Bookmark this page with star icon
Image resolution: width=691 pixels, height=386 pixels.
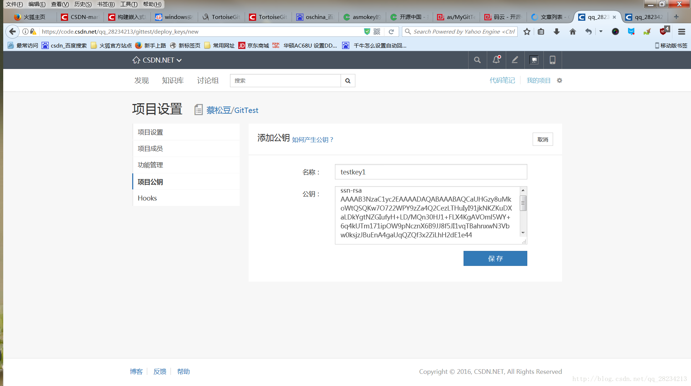point(527,31)
